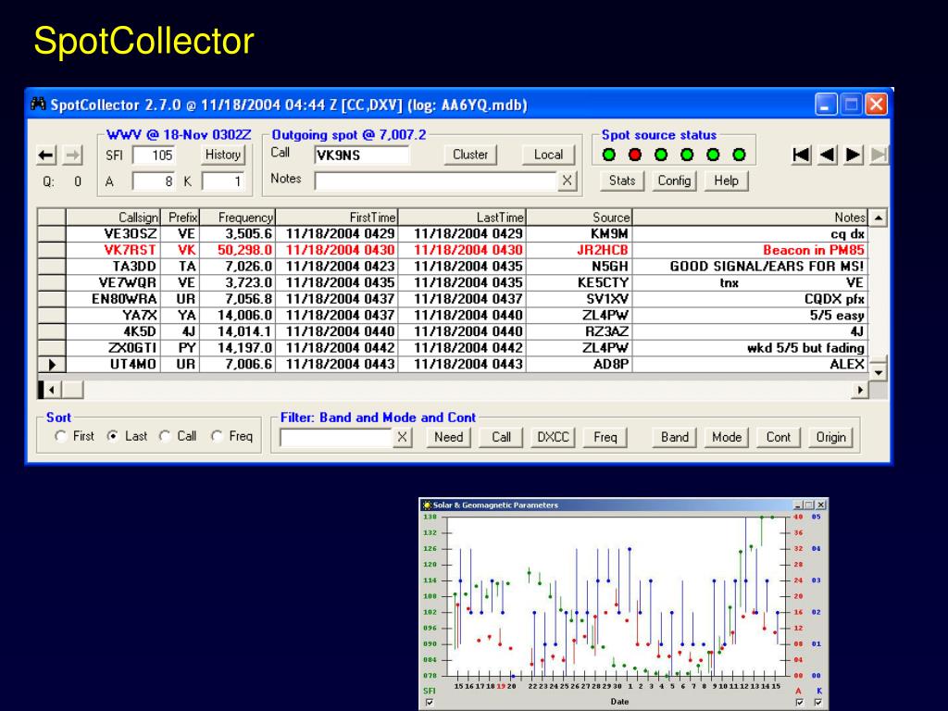Screen dimensions: 948x711
Task: Sort by the Callsign column header
Action: point(113,218)
